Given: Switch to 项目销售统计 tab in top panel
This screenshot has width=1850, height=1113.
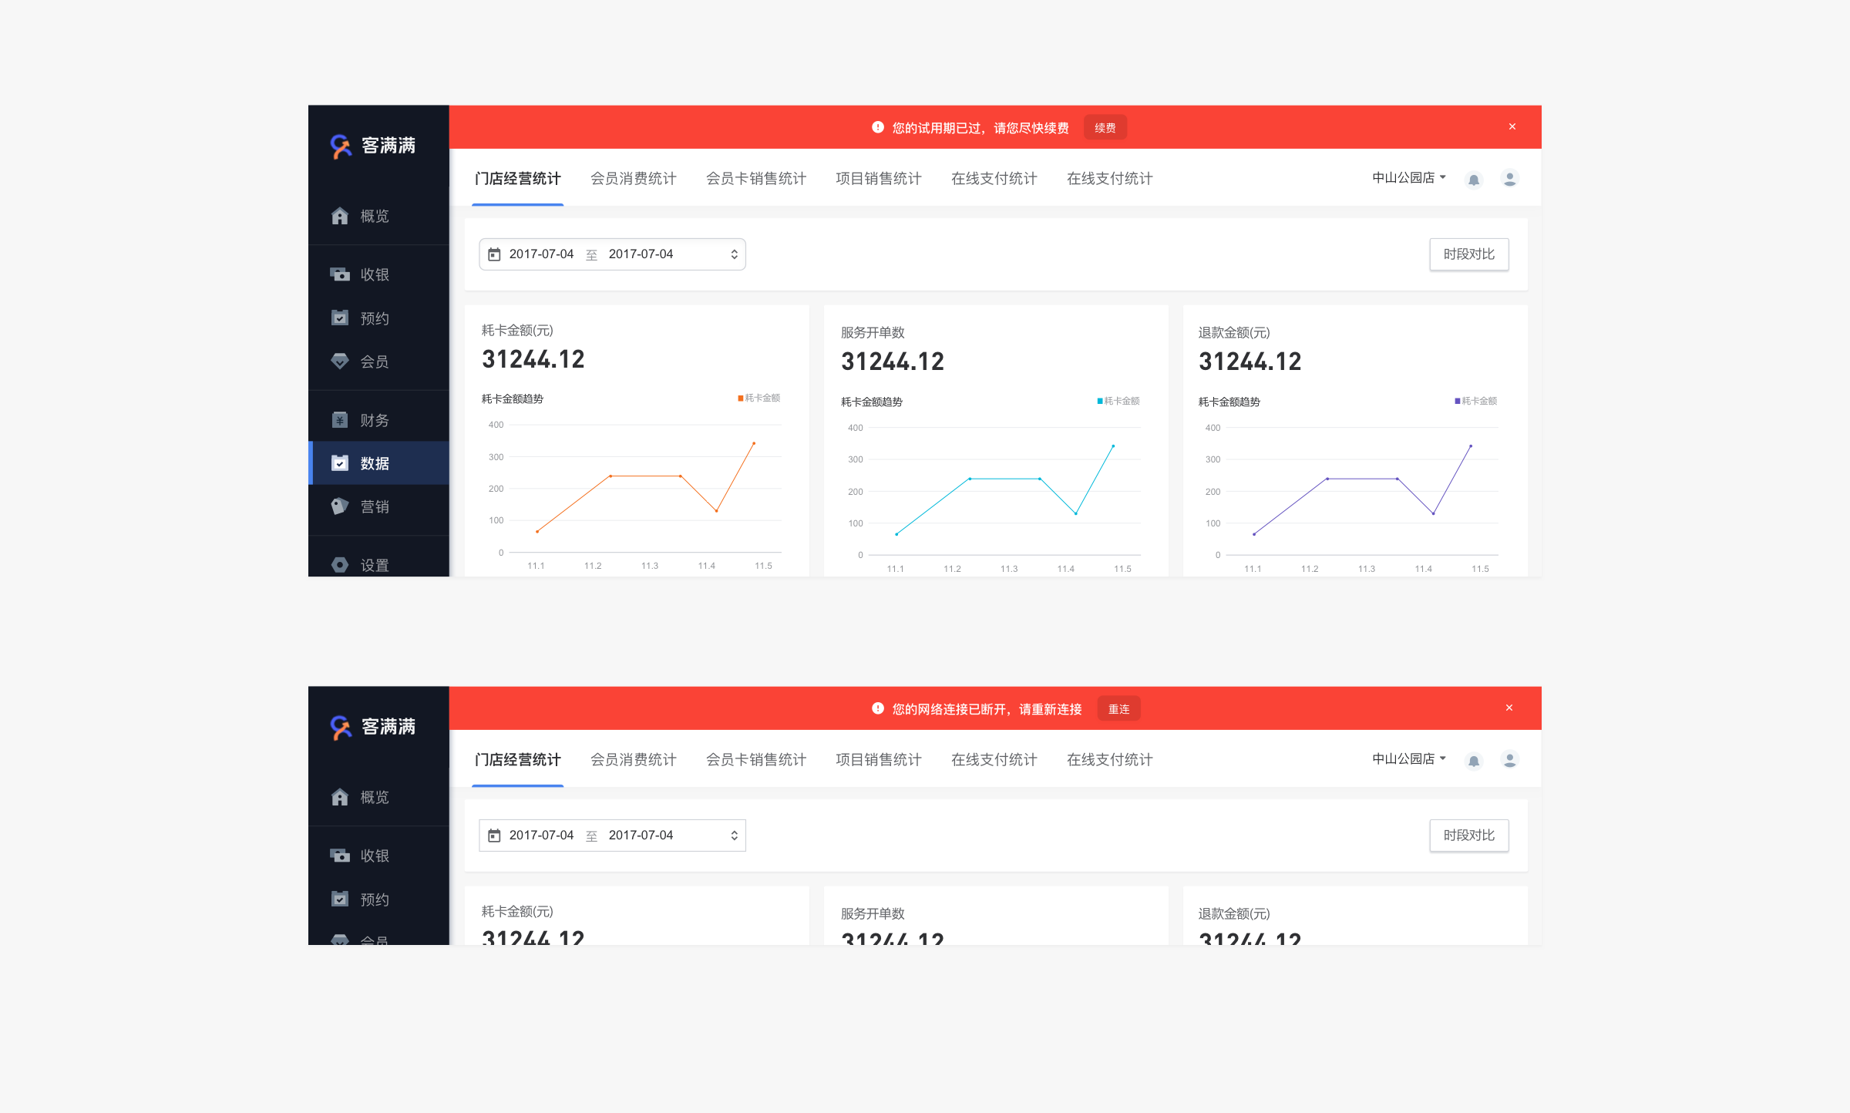Looking at the screenshot, I should tap(878, 179).
